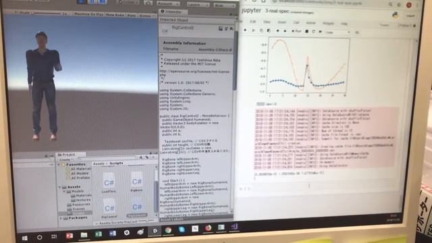Select the Inspector tab
432x243 pixels.
coord(173,12)
